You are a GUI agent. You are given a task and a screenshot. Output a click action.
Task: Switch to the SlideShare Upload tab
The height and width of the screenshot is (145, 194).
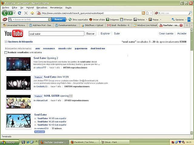pos(92,25)
